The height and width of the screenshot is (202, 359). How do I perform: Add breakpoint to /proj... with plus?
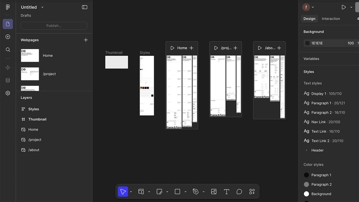[235, 48]
